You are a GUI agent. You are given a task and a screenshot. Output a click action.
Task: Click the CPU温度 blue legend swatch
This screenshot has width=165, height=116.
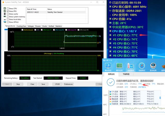(x=110, y=92)
